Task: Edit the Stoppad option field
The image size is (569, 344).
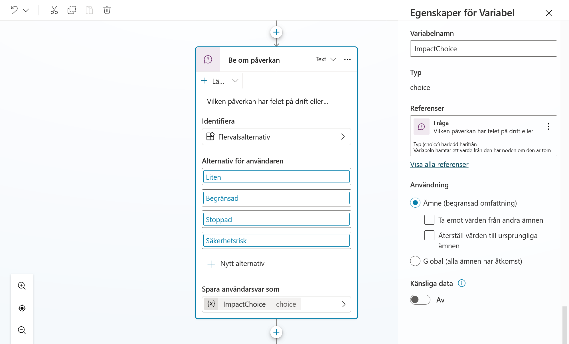Action: click(x=276, y=219)
